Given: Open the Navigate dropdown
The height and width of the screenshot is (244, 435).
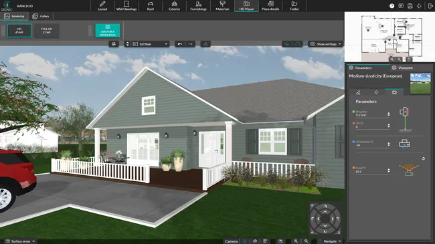Looking at the screenshot, I should tap(330, 241).
